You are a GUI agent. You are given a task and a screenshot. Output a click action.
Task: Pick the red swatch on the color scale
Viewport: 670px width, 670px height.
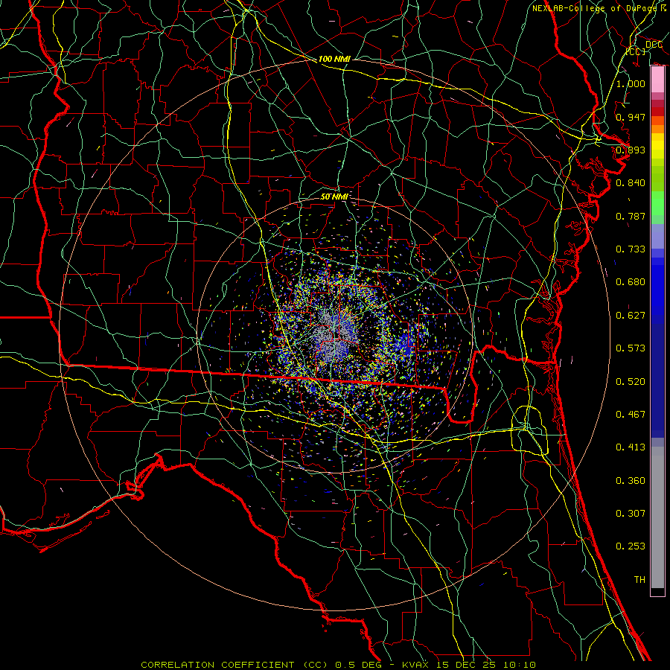[x=657, y=112]
